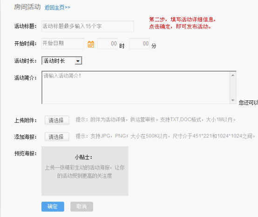Focus the 活动标题 input field
The width and height of the screenshot is (258, 217).
pyautogui.click(x=88, y=26)
